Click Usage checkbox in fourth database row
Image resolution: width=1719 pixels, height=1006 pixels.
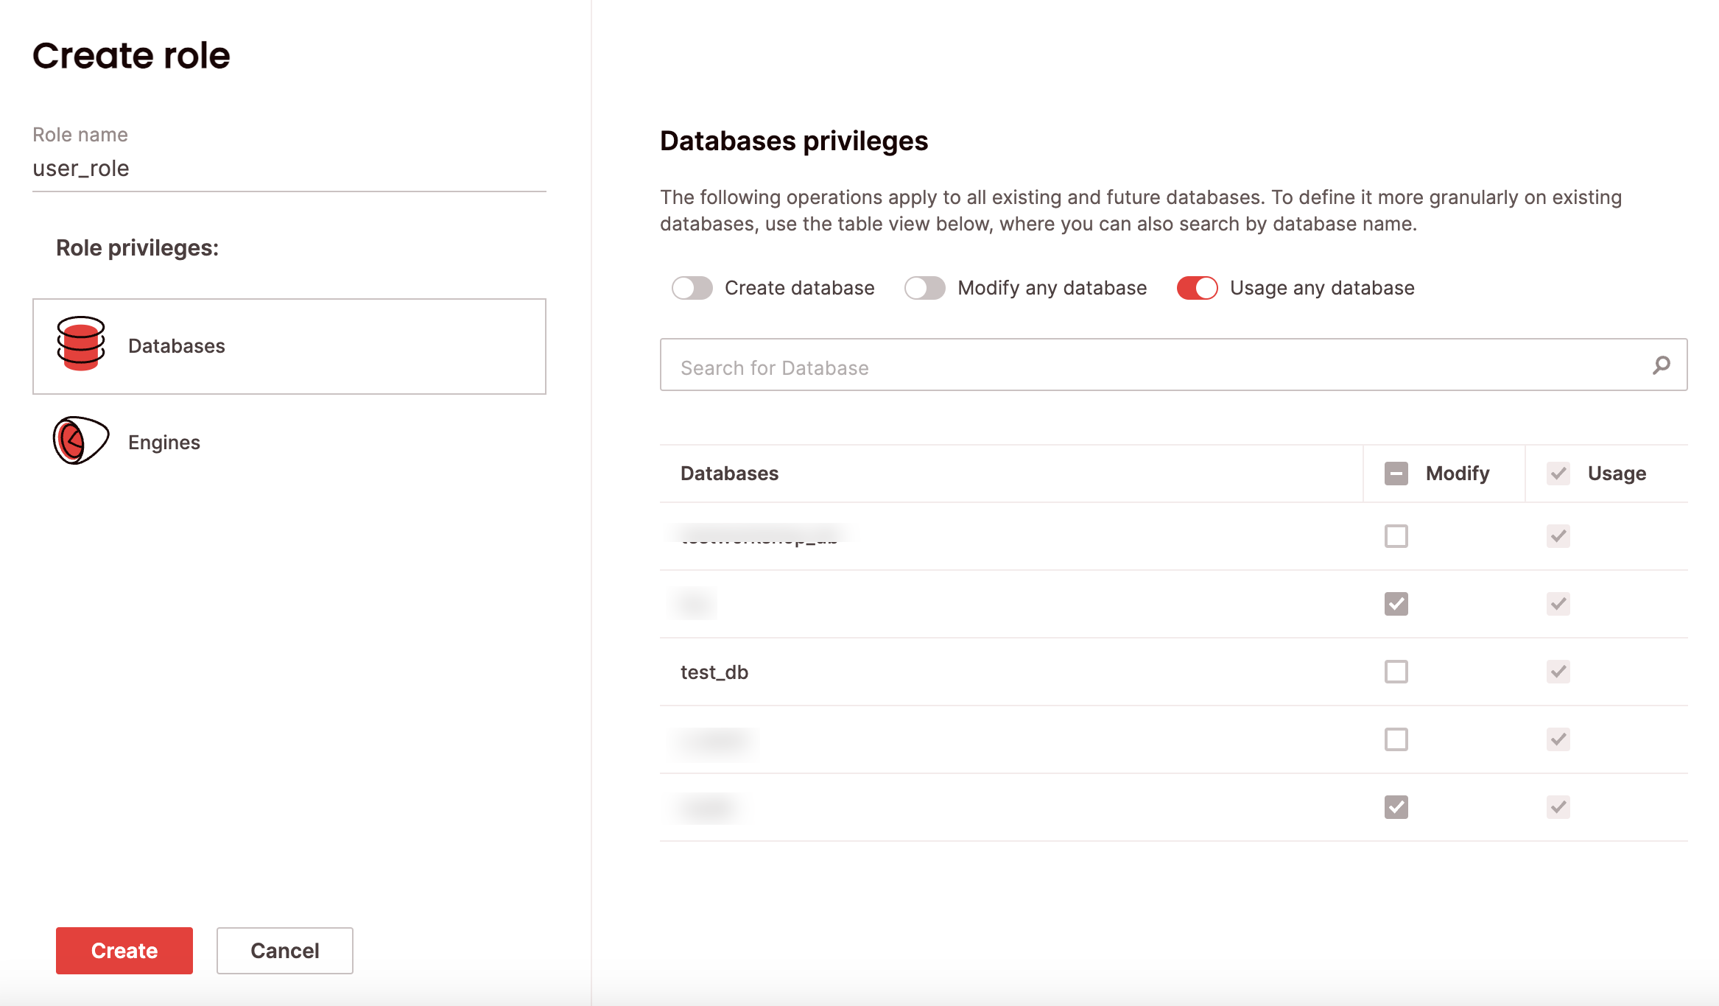(x=1558, y=739)
